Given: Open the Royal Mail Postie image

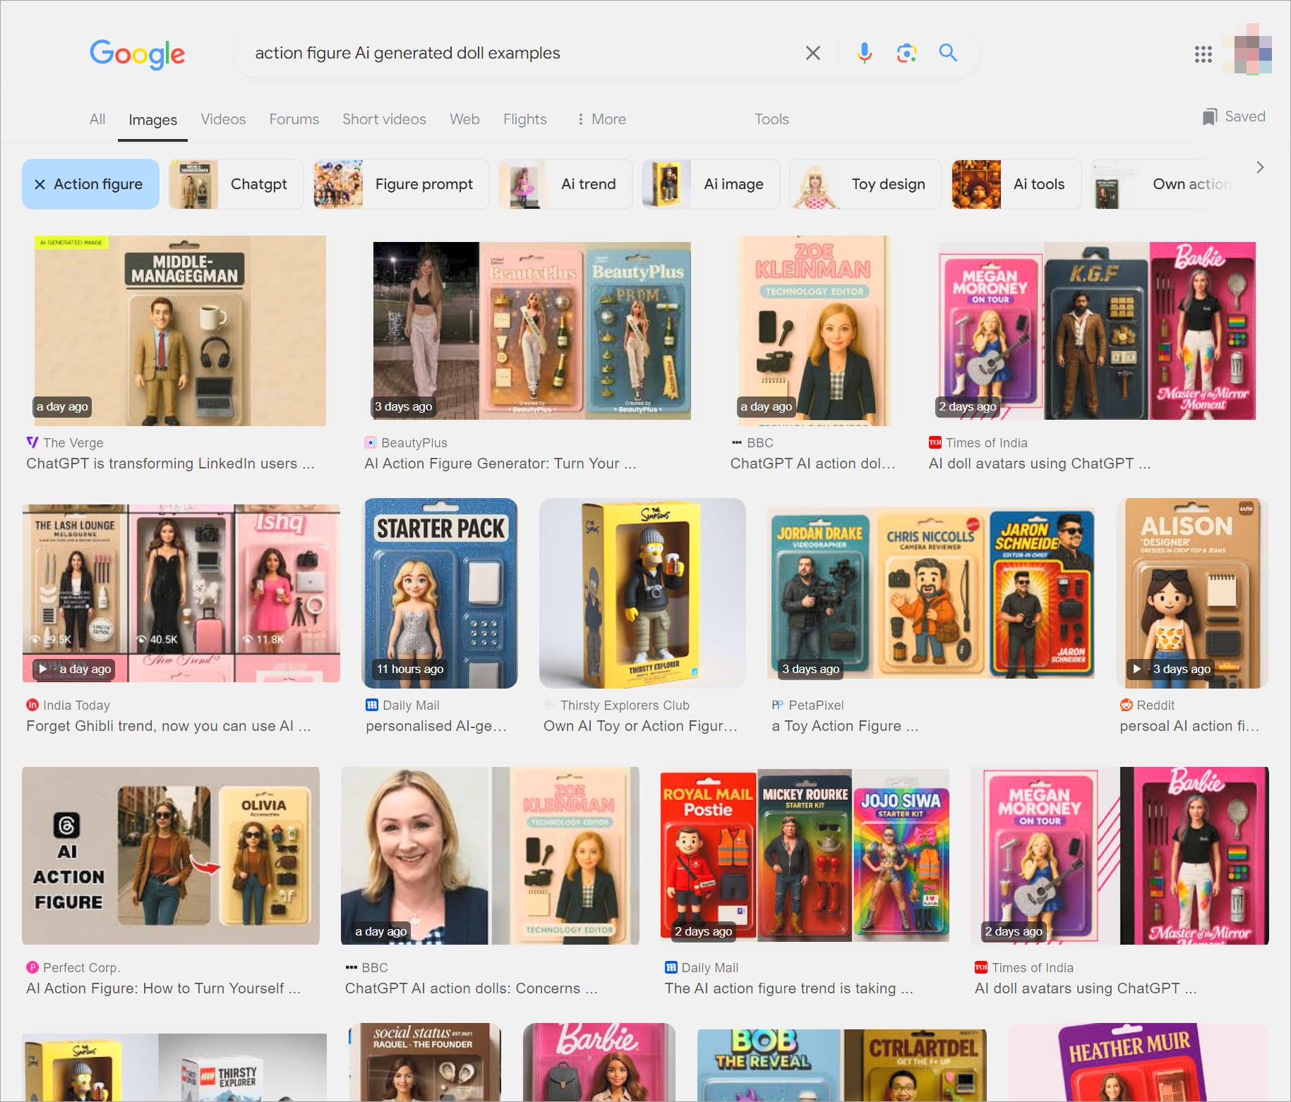Looking at the screenshot, I should click(x=805, y=856).
